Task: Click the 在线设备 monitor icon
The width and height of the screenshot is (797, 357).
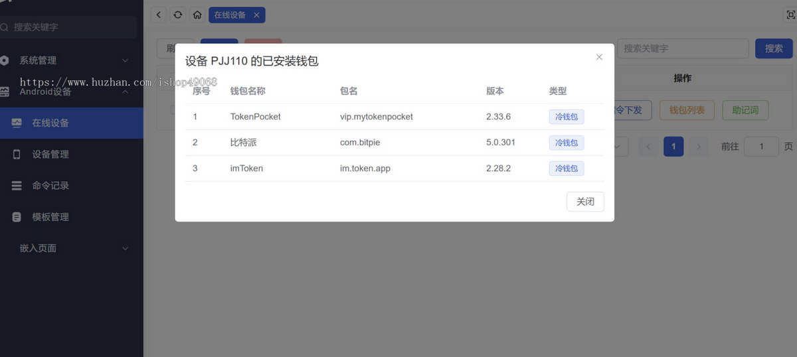Action: point(17,123)
